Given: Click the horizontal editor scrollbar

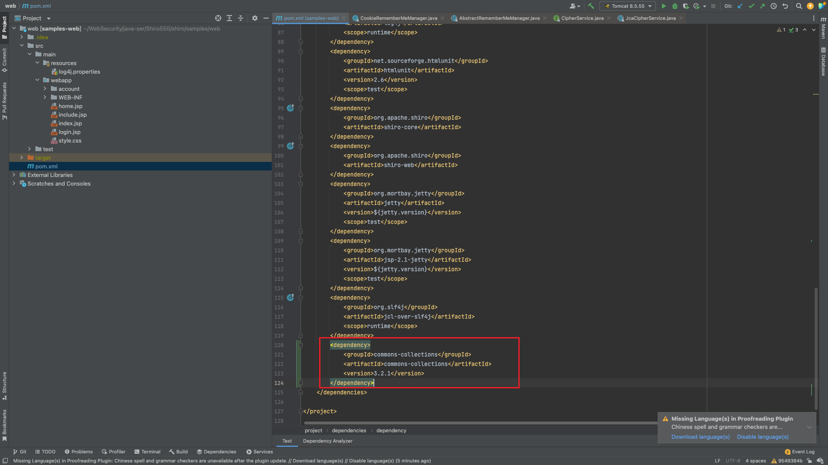Looking at the screenshot, I should (481, 423).
